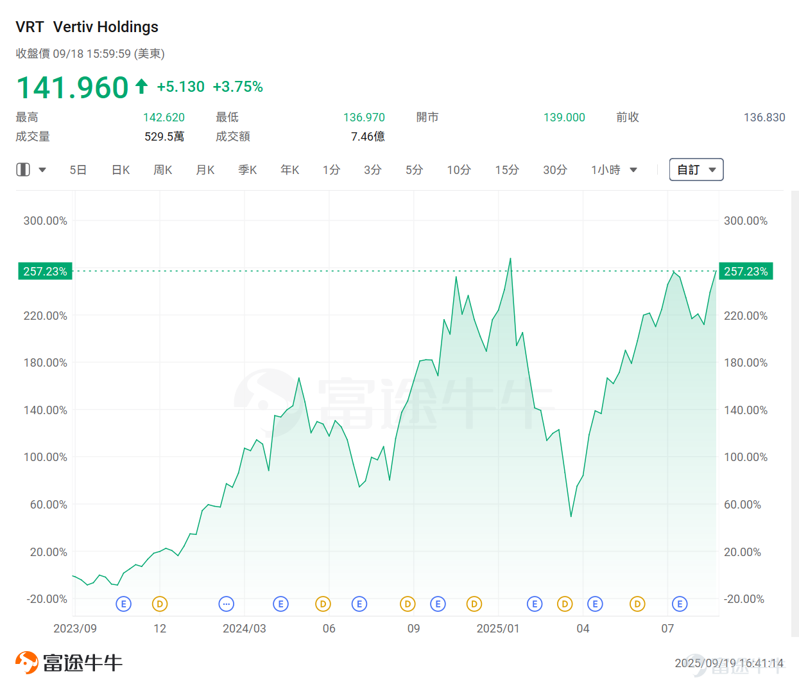The image size is (799, 689).
Task: Click the right 257.23% axis tag
Action: 746,272
